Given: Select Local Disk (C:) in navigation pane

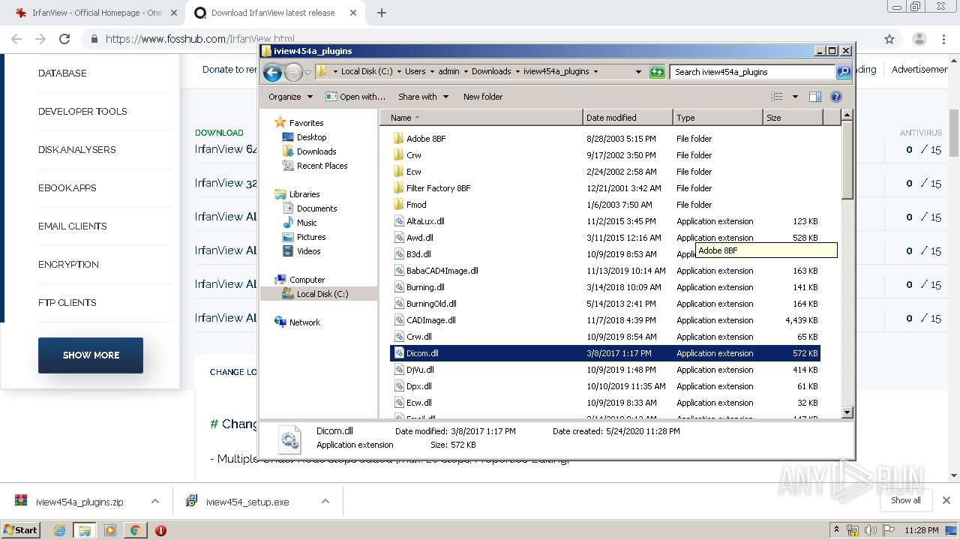Looking at the screenshot, I should [315, 294].
